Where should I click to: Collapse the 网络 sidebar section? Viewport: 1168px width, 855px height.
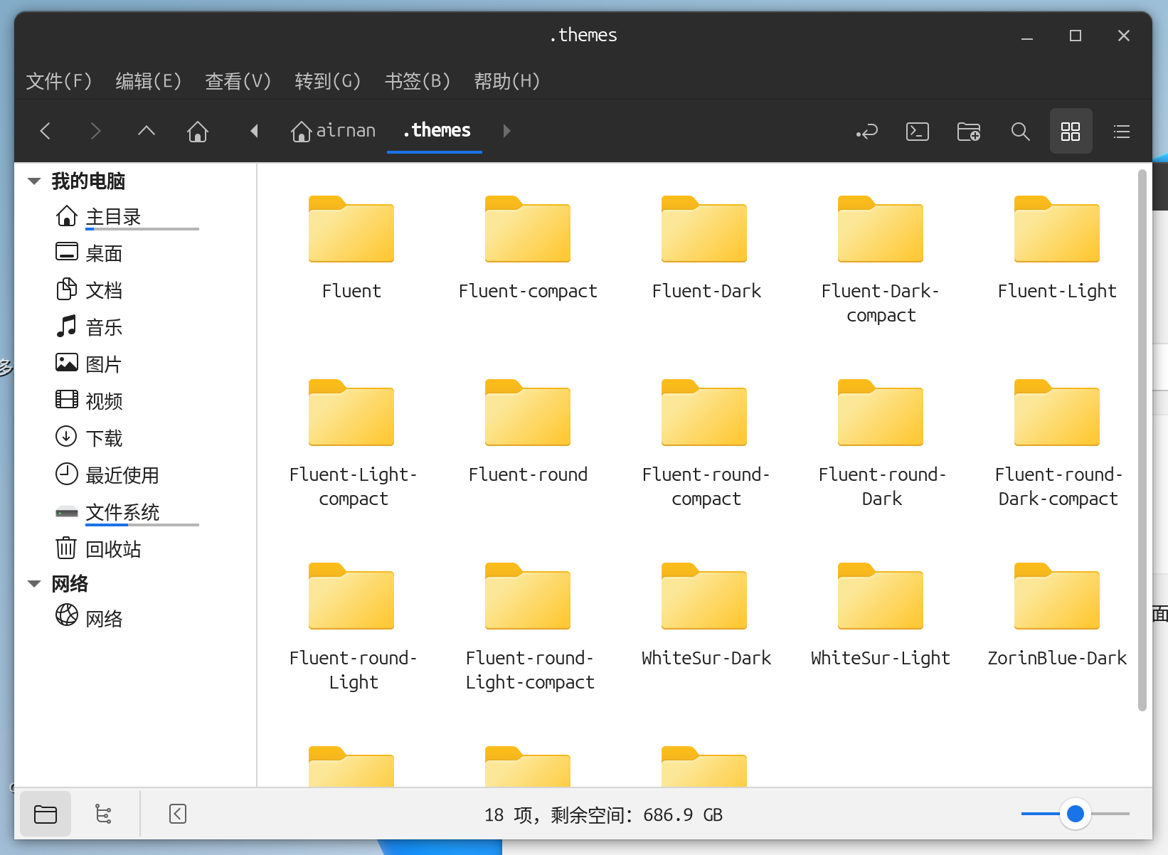pyautogui.click(x=34, y=584)
